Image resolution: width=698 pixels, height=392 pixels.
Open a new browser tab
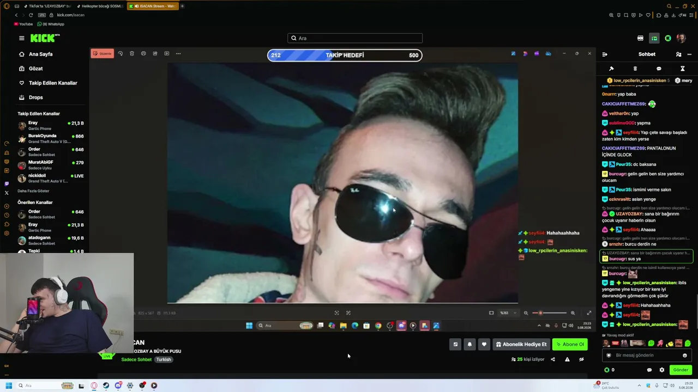(x=182, y=6)
